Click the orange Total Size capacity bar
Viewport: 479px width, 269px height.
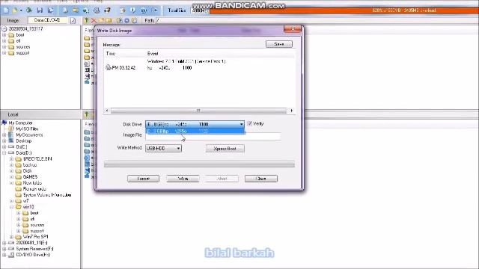pos(344,10)
